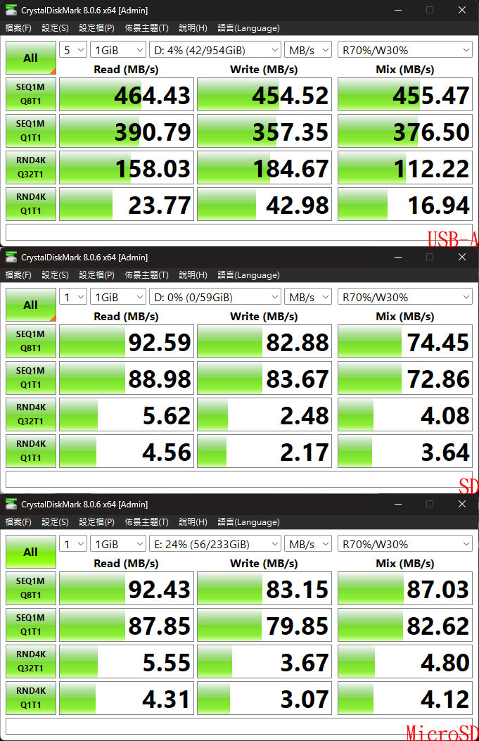Click the 3.07 write result
This screenshot has height=741, width=479.
point(264,699)
